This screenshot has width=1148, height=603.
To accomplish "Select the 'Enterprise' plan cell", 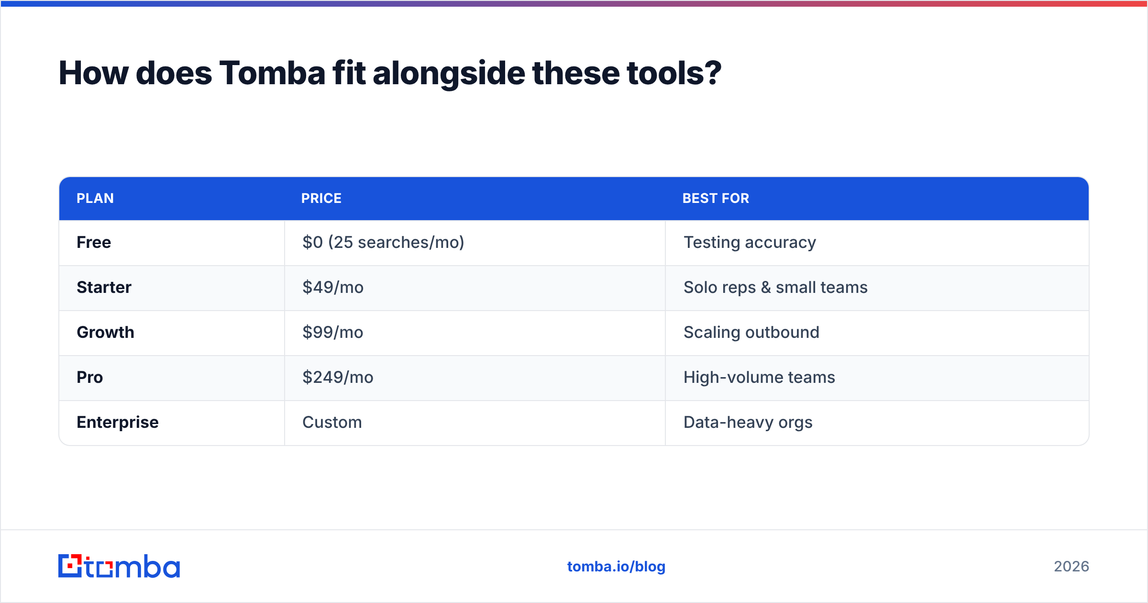I will pyautogui.click(x=172, y=423).
